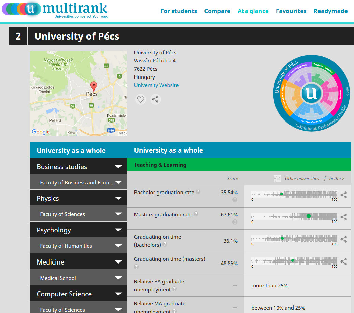Expand the Computer Science section
This screenshot has width=354, height=313.
[78, 294]
